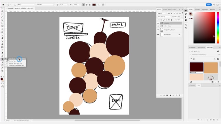Hide the Ellipses layer group
The width and height of the screenshot is (221, 124).
(158, 23)
